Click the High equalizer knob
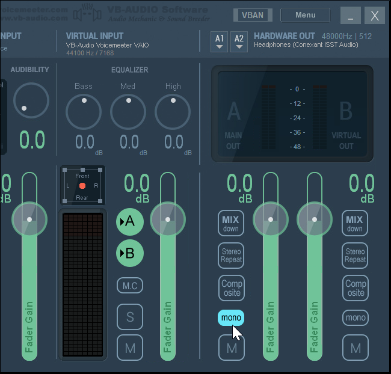The width and height of the screenshot is (391, 374). [173, 112]
